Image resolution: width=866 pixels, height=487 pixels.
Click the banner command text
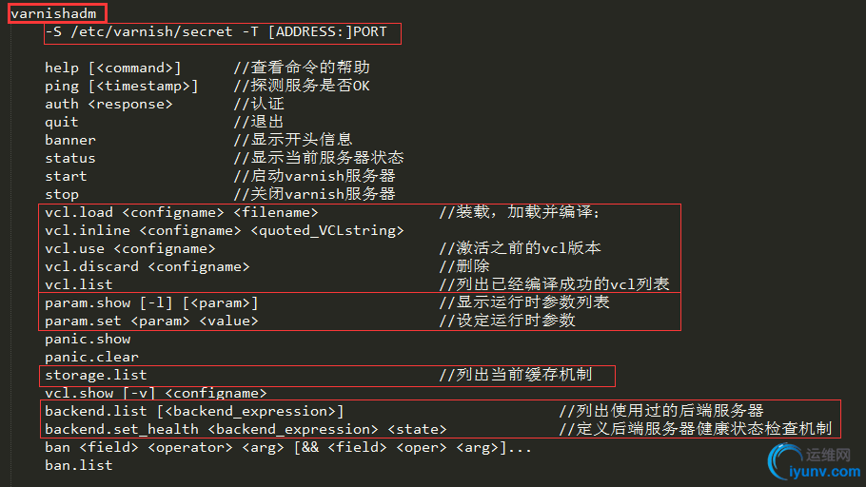click(x=70, y=140)
